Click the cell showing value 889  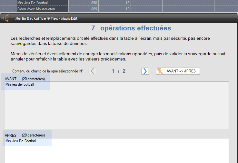pos(94,9)
